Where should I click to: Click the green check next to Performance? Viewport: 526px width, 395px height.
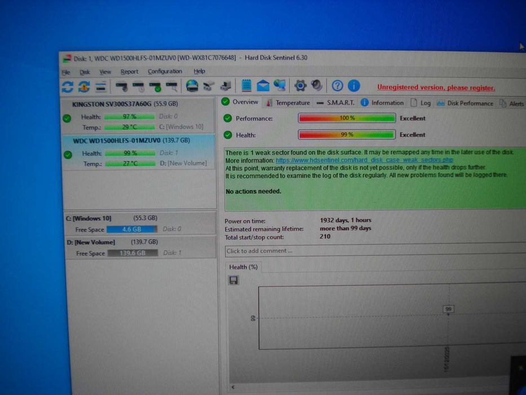click(228, 118)
